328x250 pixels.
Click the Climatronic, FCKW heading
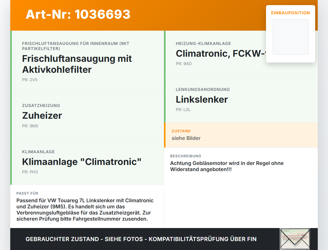pyautogui.click(x=221, y=53)
